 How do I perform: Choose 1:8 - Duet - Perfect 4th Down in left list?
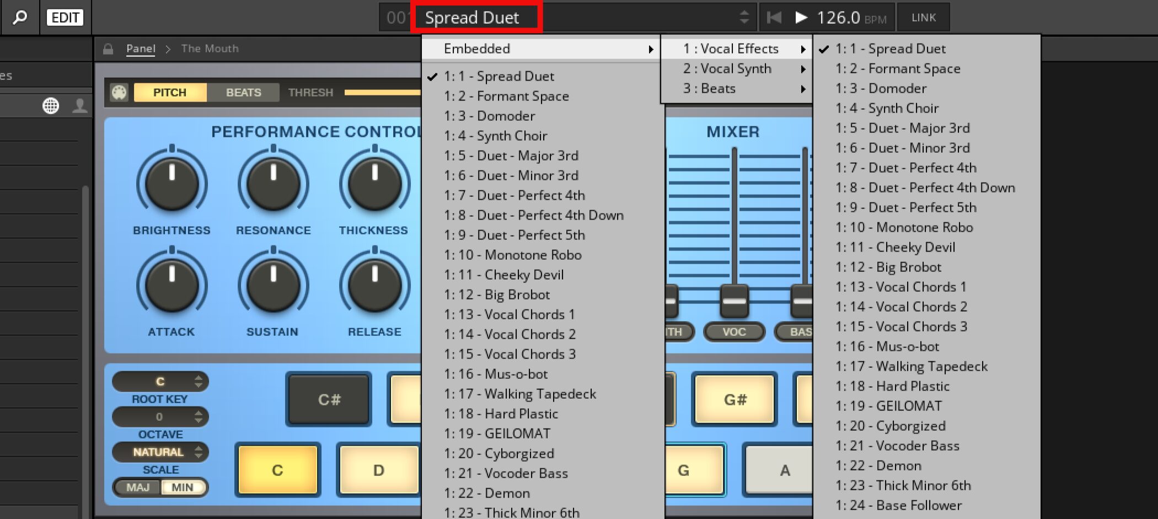543,215
